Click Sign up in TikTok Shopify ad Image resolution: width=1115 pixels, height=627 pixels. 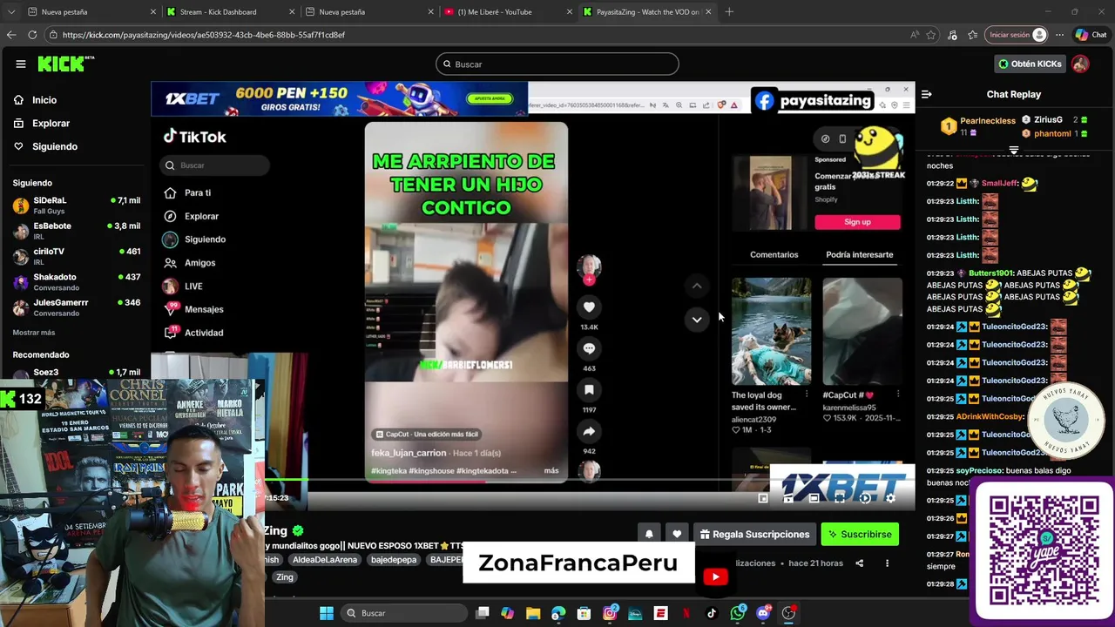pyautogui.click(x=857, y=222)
